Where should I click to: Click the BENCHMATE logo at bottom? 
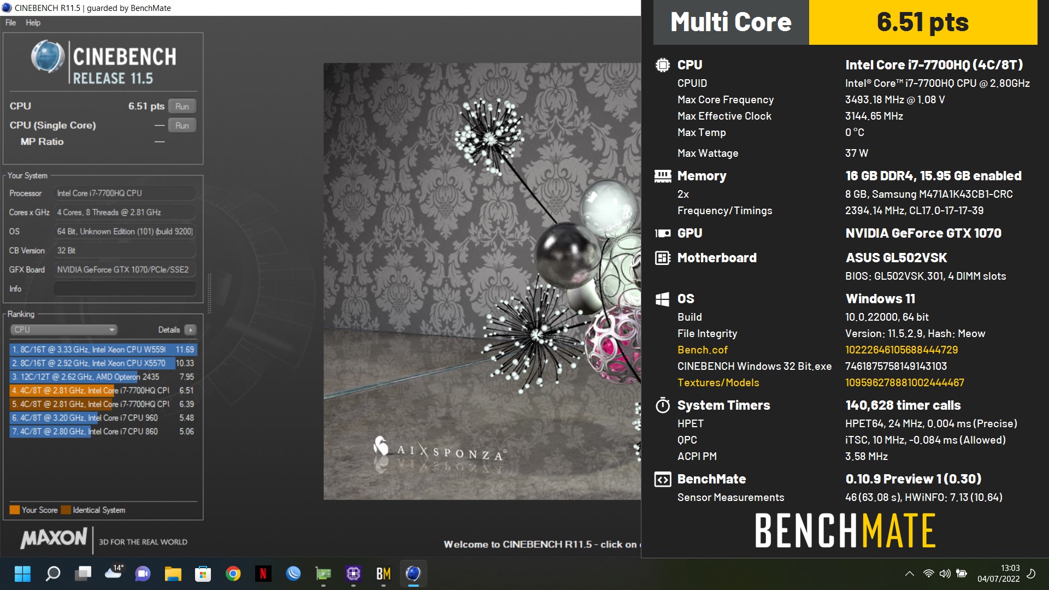pos(845,530)
